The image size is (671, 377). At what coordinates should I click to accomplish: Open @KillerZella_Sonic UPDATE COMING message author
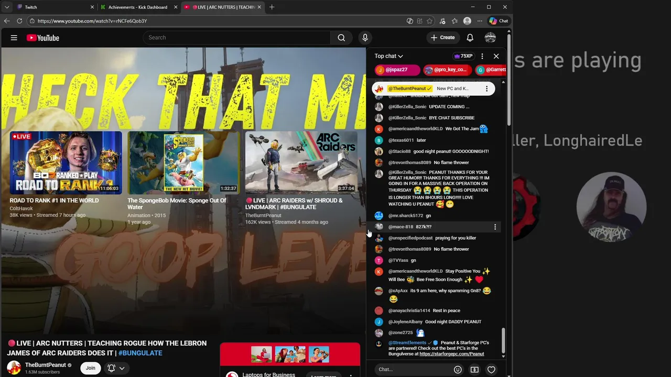(x=407, y=107)
